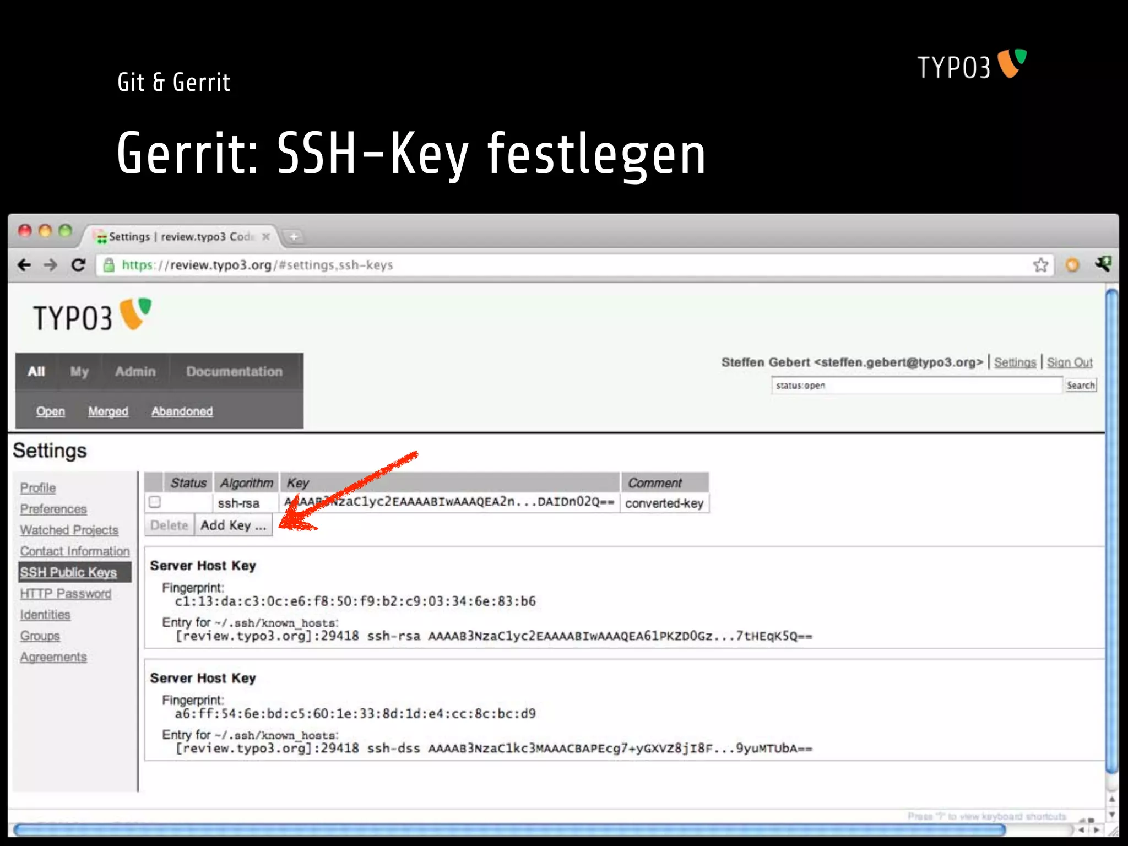Go back with the browser back arrow
This screenshot has height=846, width=1128.
point(24,265)
